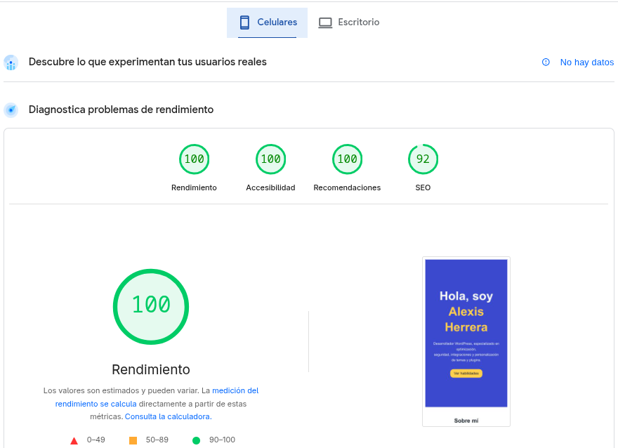Click the page screenshot preview
This screenshot has height=448, width=618.
coord(466,341)
